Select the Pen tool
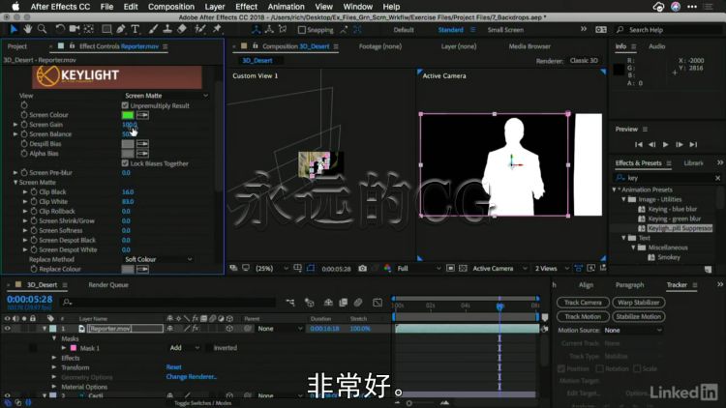Image resolution: width=726 pixels, height=408 pixels. [121, 30]
